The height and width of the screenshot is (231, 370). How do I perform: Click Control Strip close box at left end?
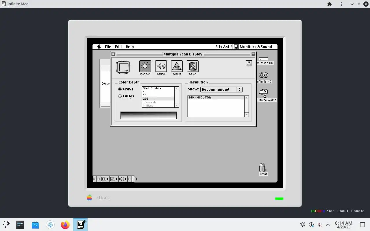pos(95,179)
